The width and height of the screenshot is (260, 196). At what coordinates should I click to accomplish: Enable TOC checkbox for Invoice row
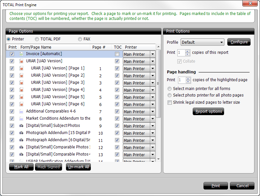pyautogui.click(x=117, y=54)
